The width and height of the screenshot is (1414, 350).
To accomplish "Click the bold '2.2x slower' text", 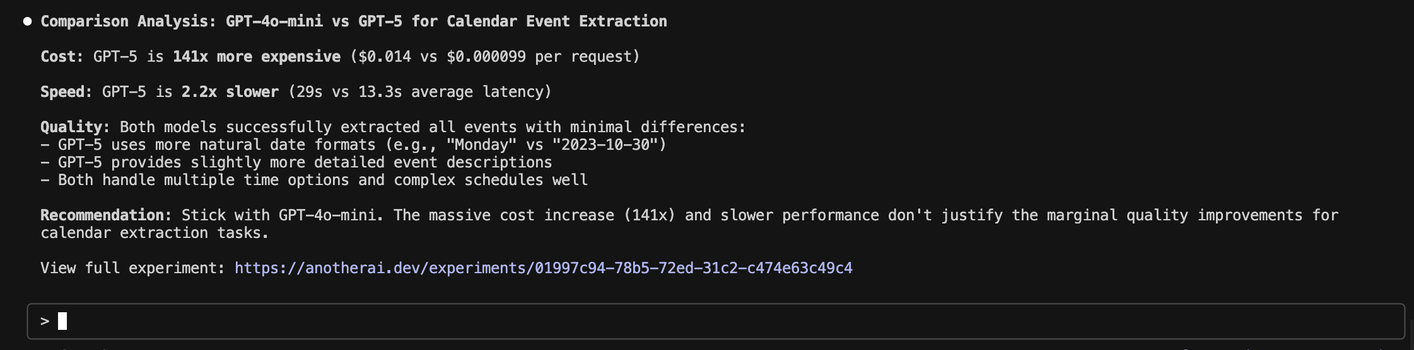I will pyautogui.click(x=230, y=92).
